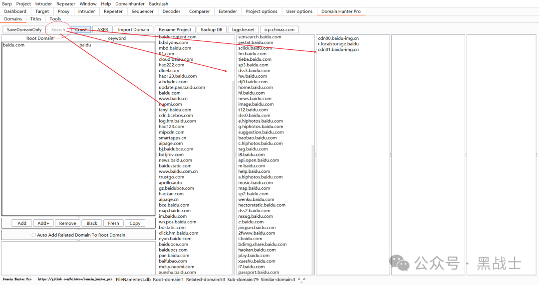
Task: Select the Domain Hunter Pro tab
Action: point(341,11)
